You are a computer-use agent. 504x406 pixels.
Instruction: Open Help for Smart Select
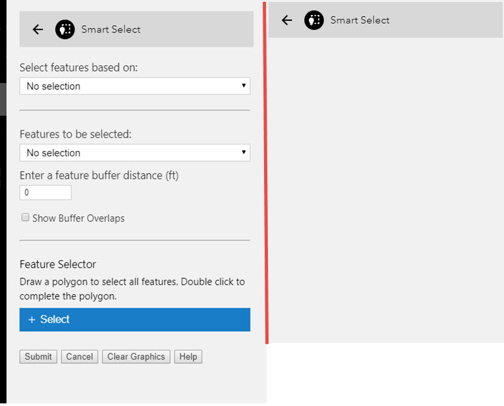(188, 357)
